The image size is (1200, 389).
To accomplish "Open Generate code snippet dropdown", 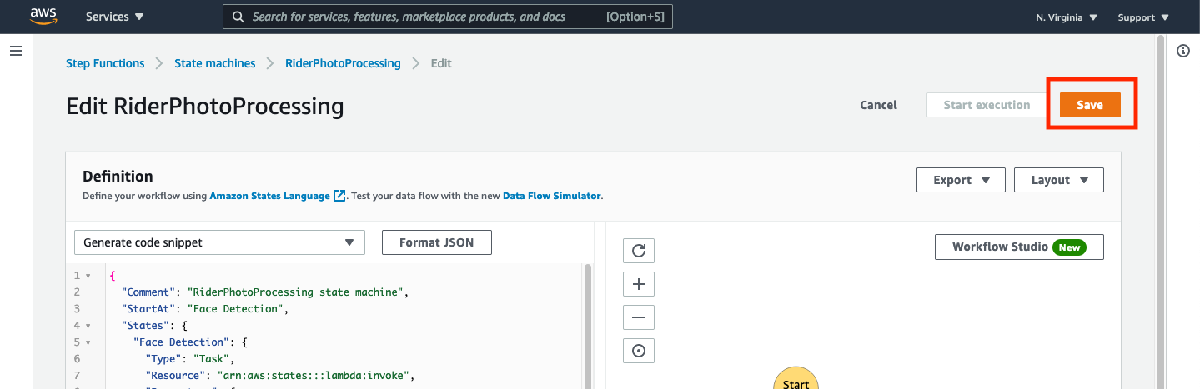I will pyautogui.click(x=219, y=242).
